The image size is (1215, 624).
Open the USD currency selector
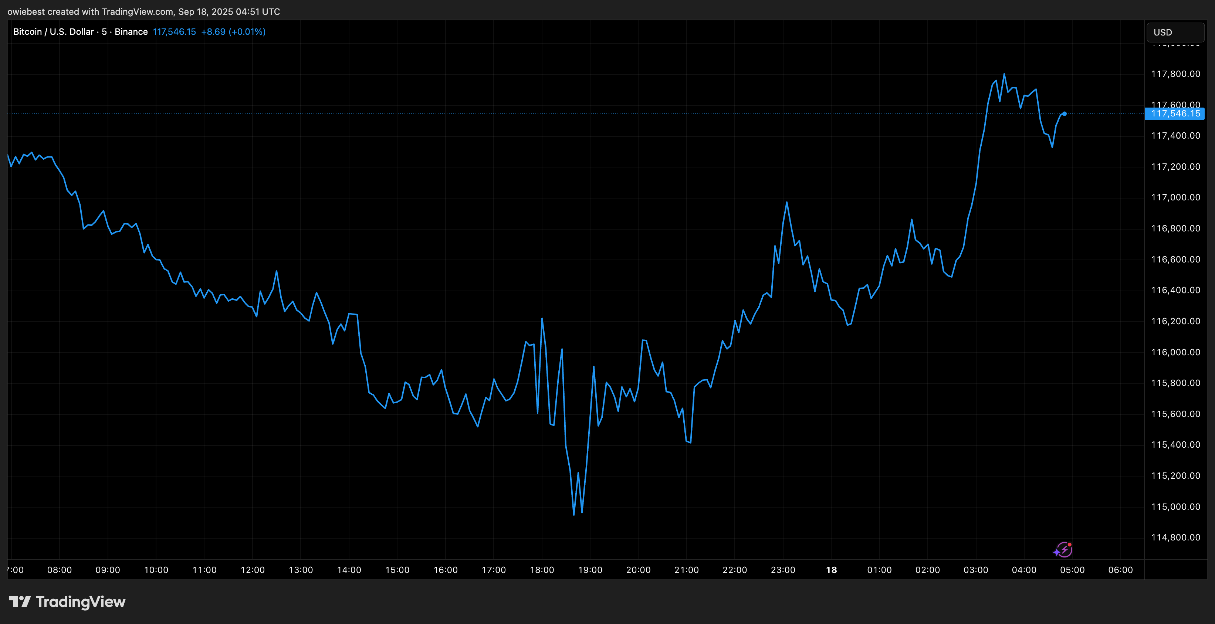coord(1175,32)
